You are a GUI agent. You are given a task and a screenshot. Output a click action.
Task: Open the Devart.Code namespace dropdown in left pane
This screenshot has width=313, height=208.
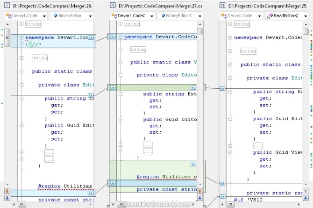click(44, 16)
